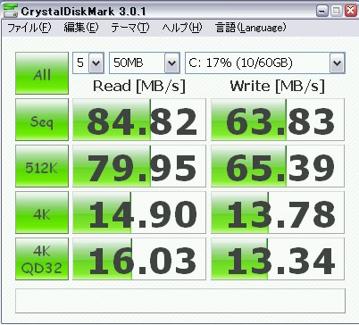
Task: Start the Seq sequential test
Action: point(42,120)
